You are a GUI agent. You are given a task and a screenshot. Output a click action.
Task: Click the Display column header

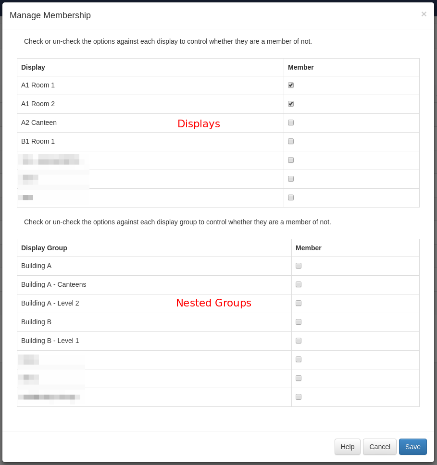pyautogui.click(x=33, y=67)
